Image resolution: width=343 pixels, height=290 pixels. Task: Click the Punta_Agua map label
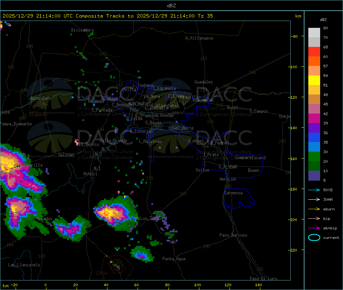174,259
